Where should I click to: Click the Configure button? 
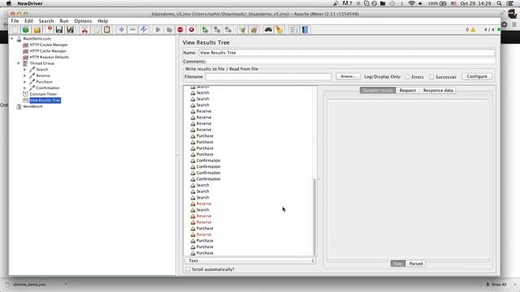(x=477, y=76)
